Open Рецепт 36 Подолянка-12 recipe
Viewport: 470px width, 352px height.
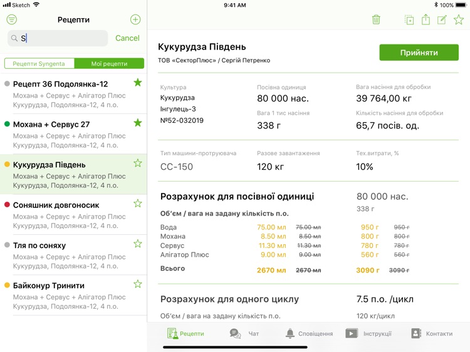[73, 94]
